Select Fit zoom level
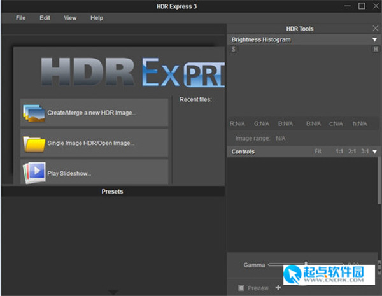This screenshot has height=296, width=382. (318, 152)
